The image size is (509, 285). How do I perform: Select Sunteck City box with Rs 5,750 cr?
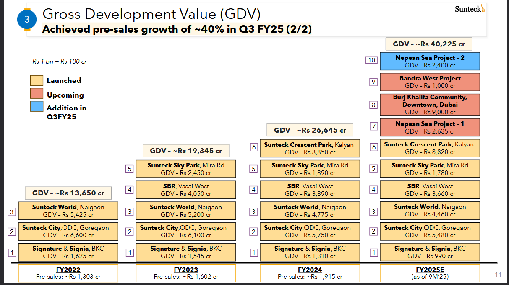click(310, 231)
